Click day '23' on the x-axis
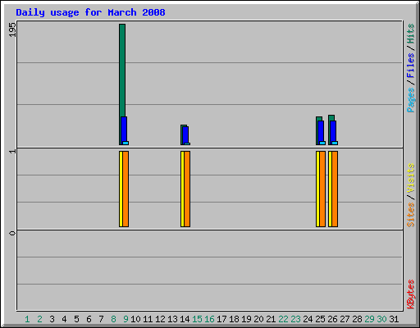This screenshot has height=328, width=420. coord(295,319)
